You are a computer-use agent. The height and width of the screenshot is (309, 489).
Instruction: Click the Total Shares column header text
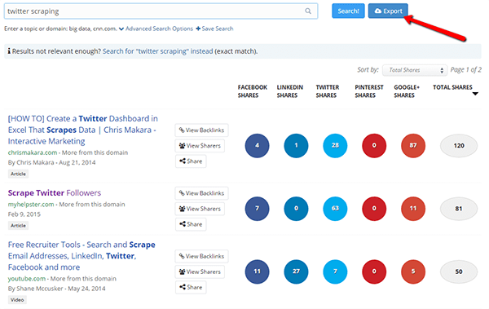pyautogui.click(x=452, y=87)
